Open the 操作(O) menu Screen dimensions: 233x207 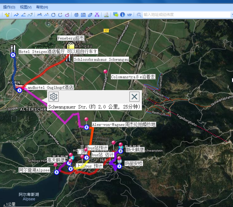click(x=9, y=7)
